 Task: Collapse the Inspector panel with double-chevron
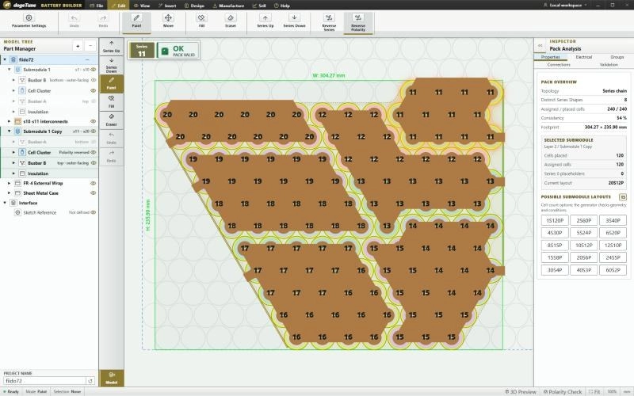click(x=540, y=46)
